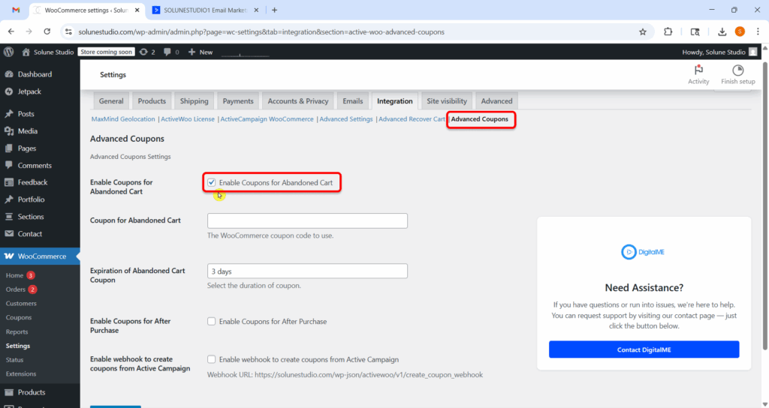Open Howdy, Solune Studio account menu
Viewport: 769px width, 408px height.
[720, 52]
